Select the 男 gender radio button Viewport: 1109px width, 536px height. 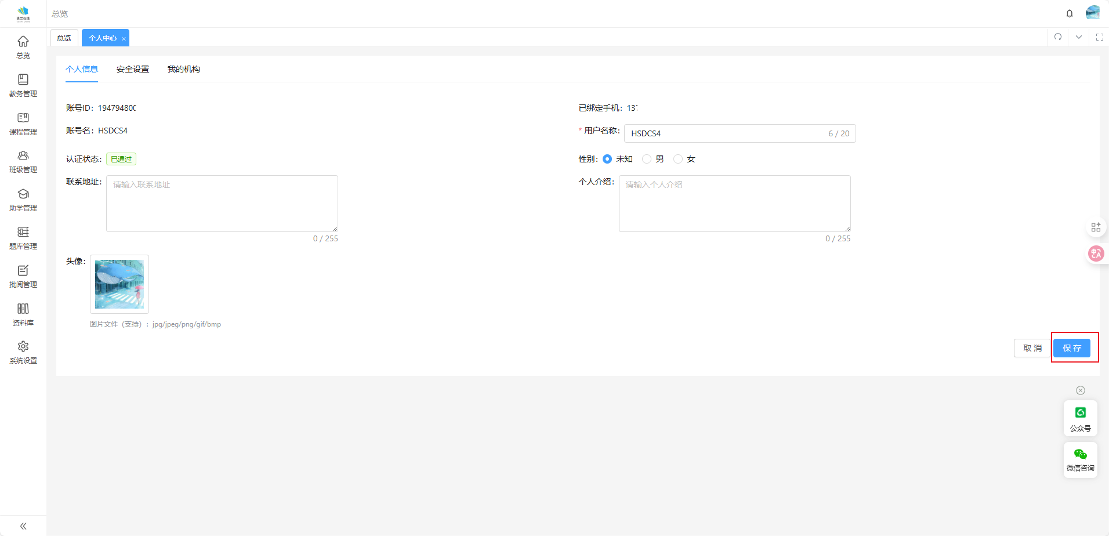click(x=647, y=159)
